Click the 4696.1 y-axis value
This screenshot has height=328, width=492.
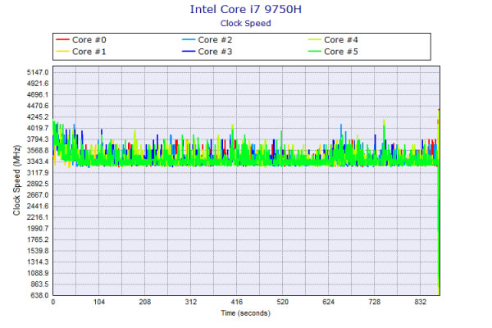[38, 95]
